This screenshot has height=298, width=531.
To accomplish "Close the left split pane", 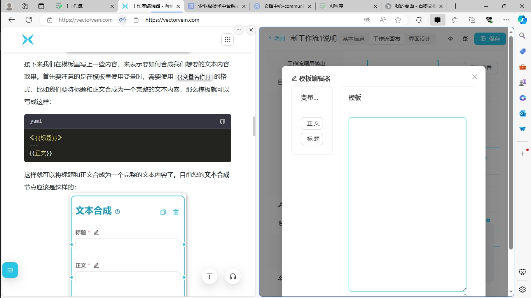I will point(251,30).
